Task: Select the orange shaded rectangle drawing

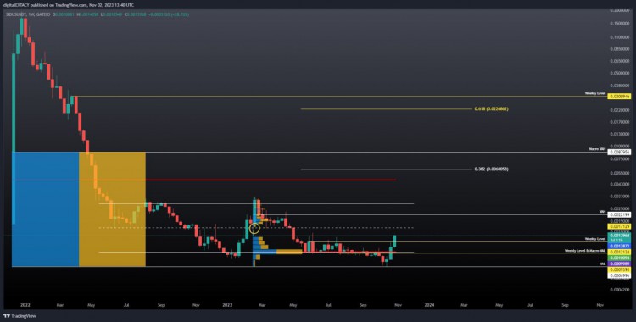Action: (x=112, y=209)
